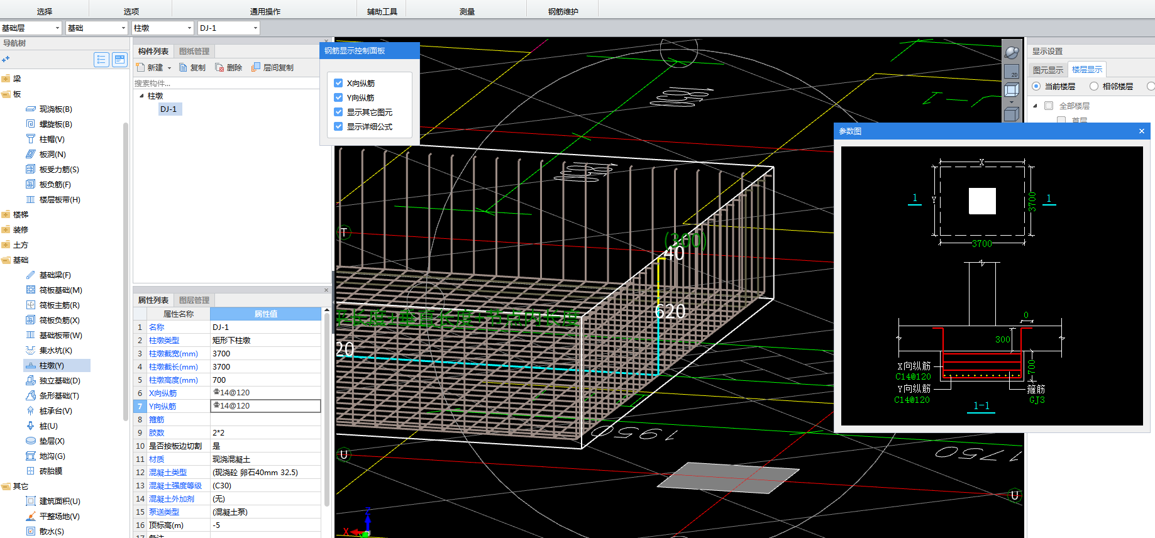Screen dimensions: 1155x538
Task: Select 平整场地(V) item
Action: click(x=53, y=517)
